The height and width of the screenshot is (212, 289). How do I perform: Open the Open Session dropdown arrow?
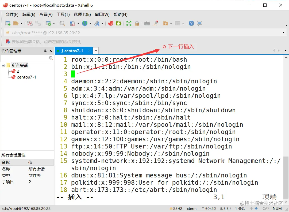21,23
